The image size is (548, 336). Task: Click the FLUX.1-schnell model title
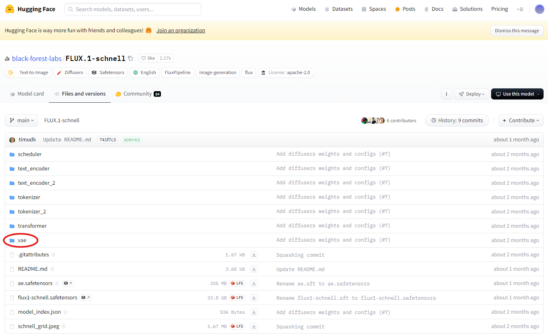[96, 59]
